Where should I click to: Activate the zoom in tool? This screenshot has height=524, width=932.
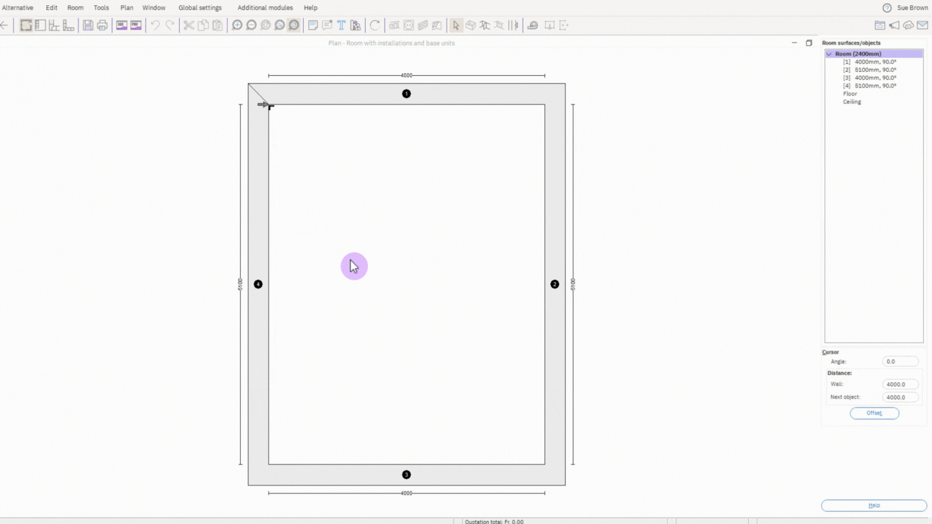[237, 25]
